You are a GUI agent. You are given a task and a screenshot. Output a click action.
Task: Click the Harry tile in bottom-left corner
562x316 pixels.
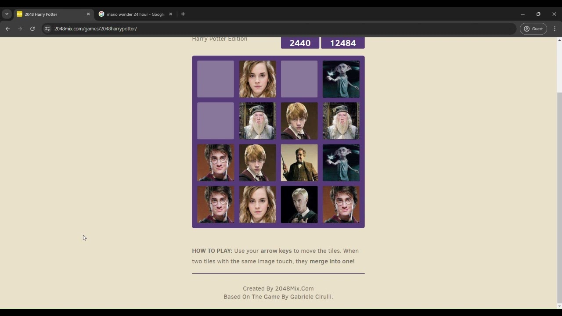(x=216, y=205)
